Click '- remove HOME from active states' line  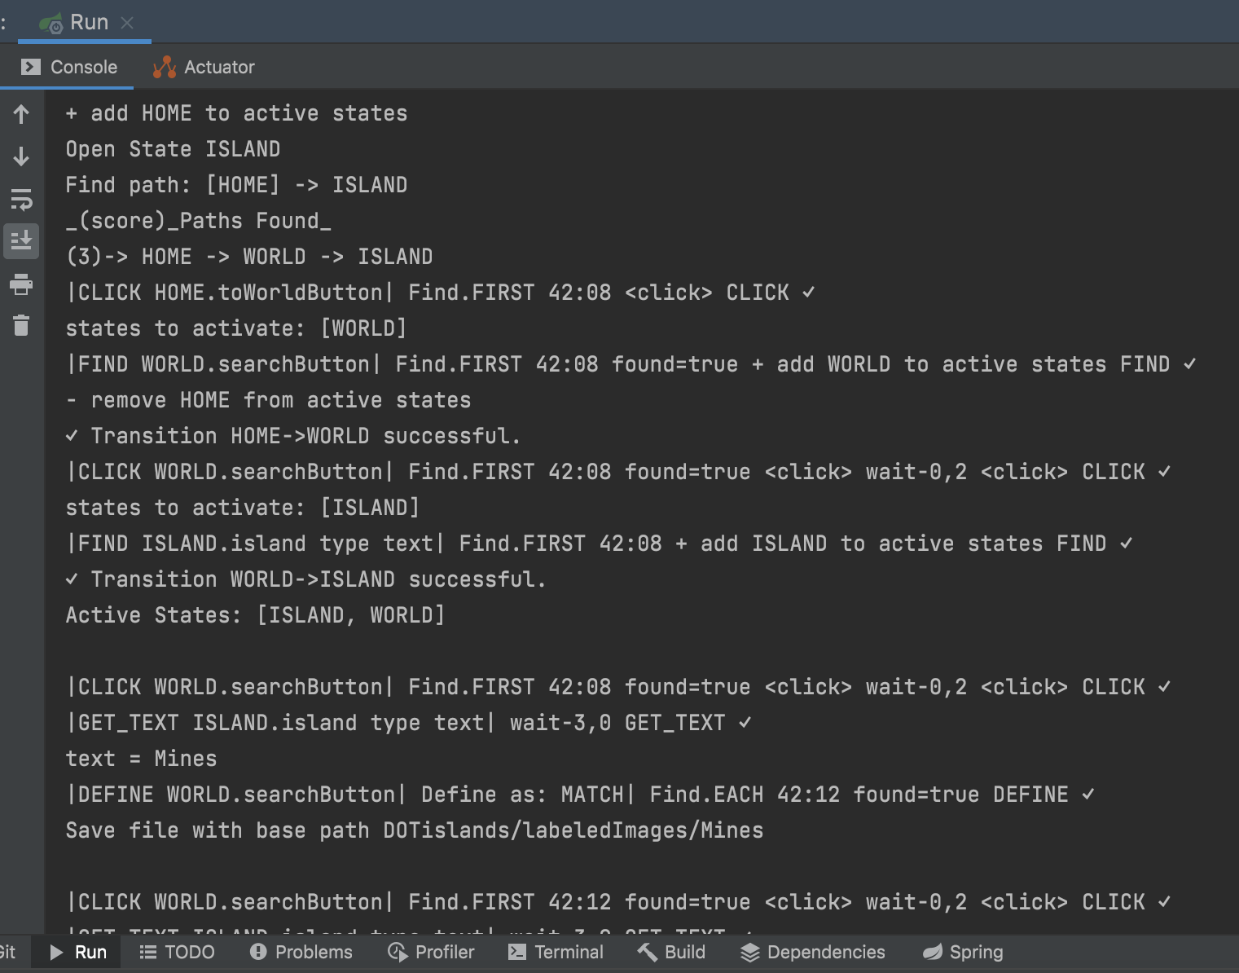[x=268, y=400]
